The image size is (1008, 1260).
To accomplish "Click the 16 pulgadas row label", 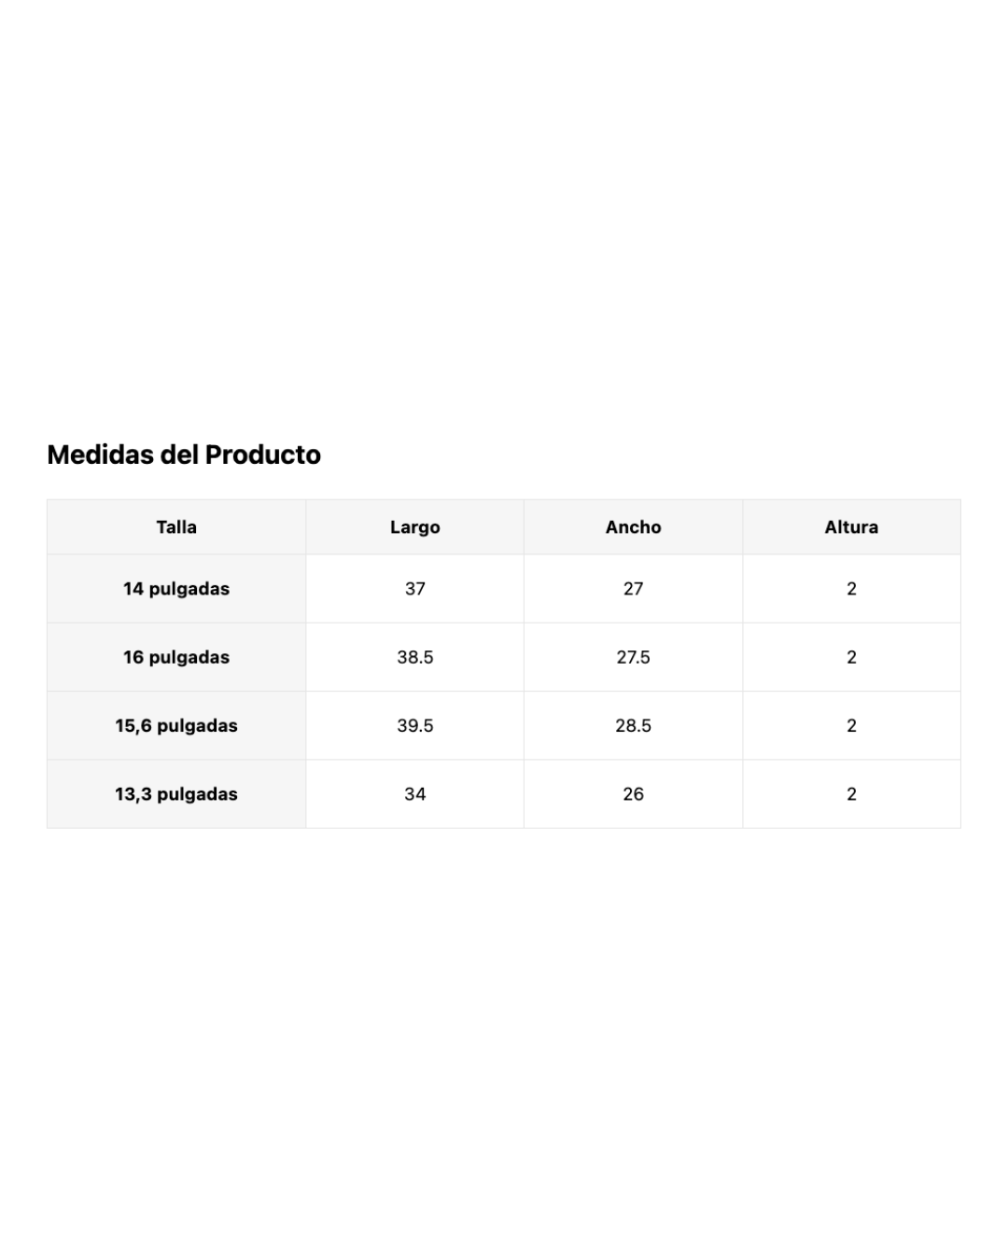I will [176, 657].
